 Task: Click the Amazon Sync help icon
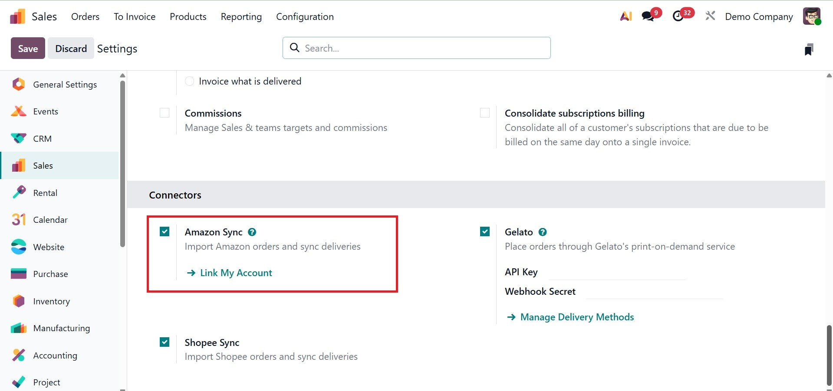pyautogui.click(x=252, y=232)
